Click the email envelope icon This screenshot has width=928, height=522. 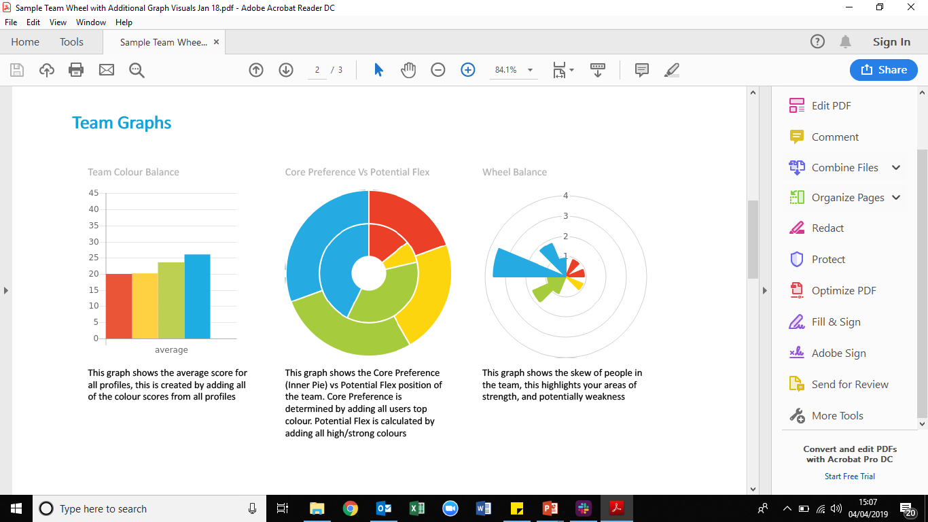point(107,70)
